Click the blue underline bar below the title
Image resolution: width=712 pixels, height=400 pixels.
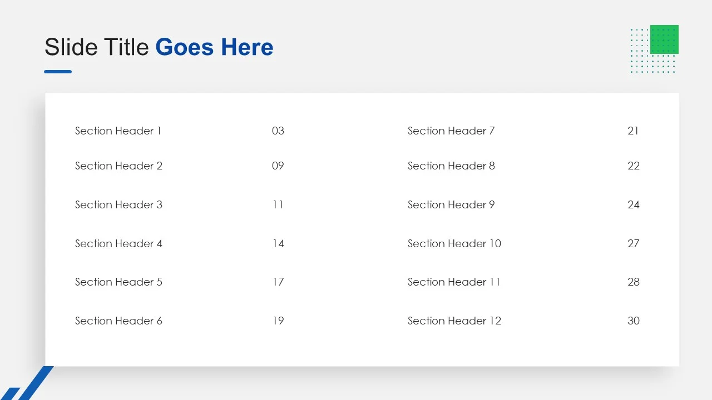tap(58, 72)
